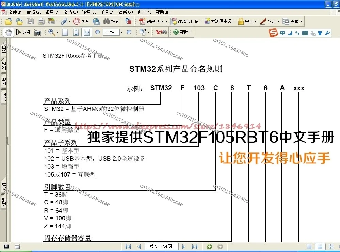This screenshot has height=252, width=340.
Task: Click the Yahoo search toolbar icon
Action: click(161, 32)
